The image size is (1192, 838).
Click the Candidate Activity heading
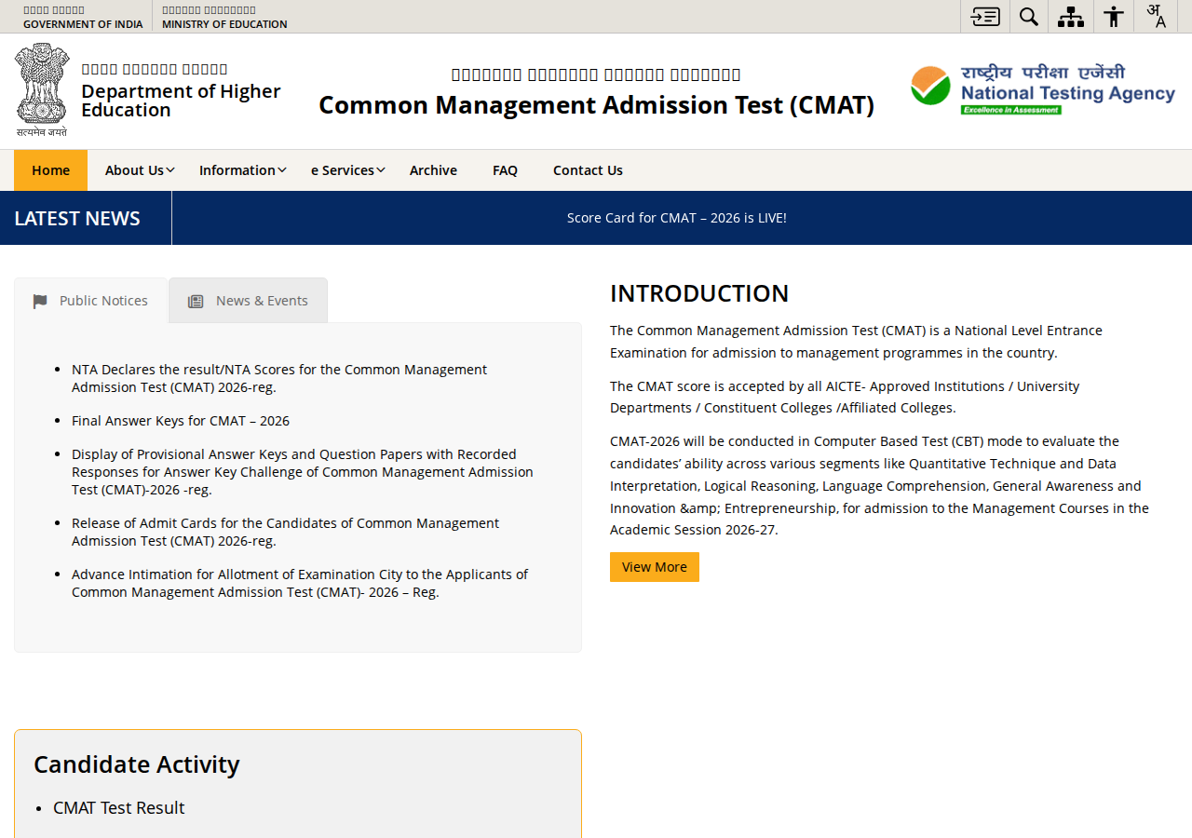(x=137, y=764)
